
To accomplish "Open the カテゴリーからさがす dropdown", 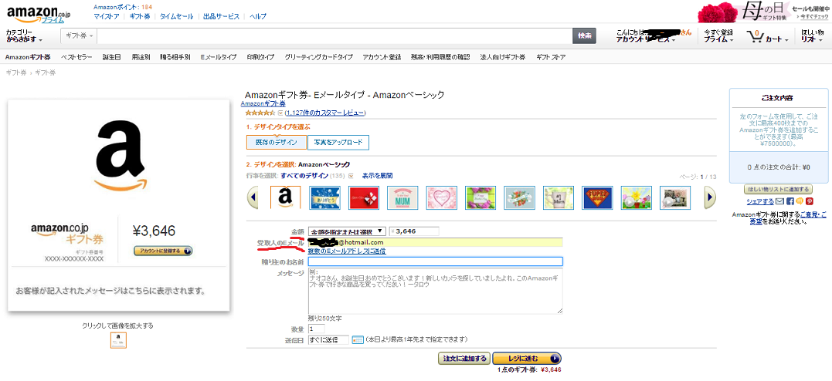I will coord(25,36).
